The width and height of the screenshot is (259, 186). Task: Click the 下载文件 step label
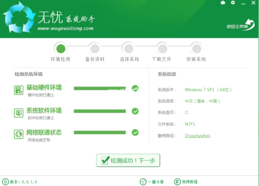click(161, 59)
